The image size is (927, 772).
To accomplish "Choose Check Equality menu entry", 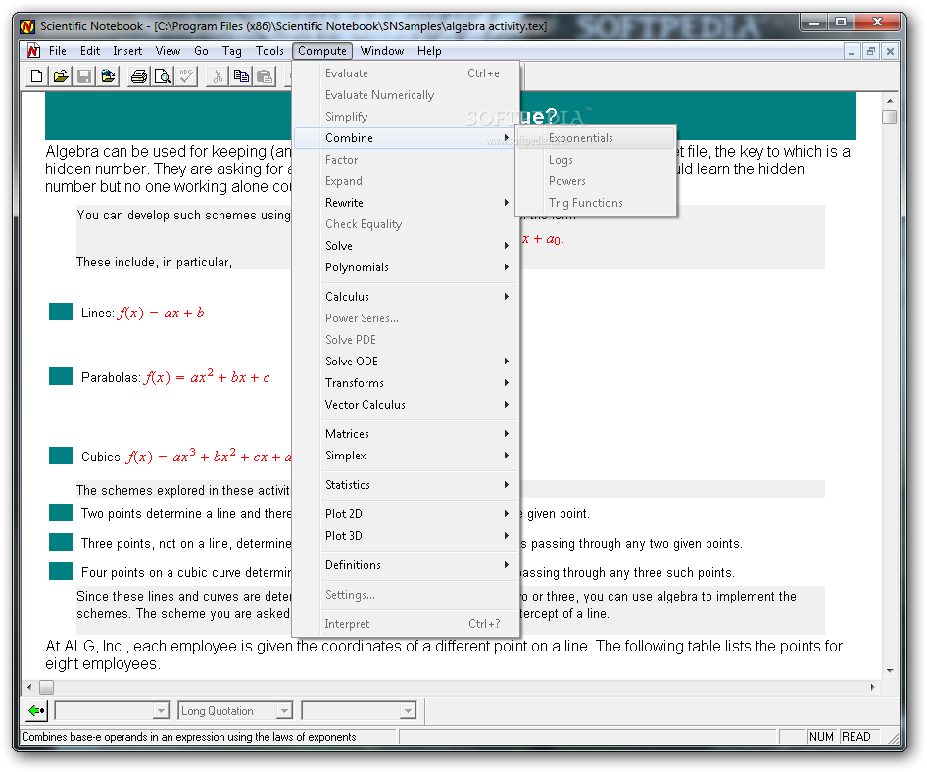I will coord(407,224).
